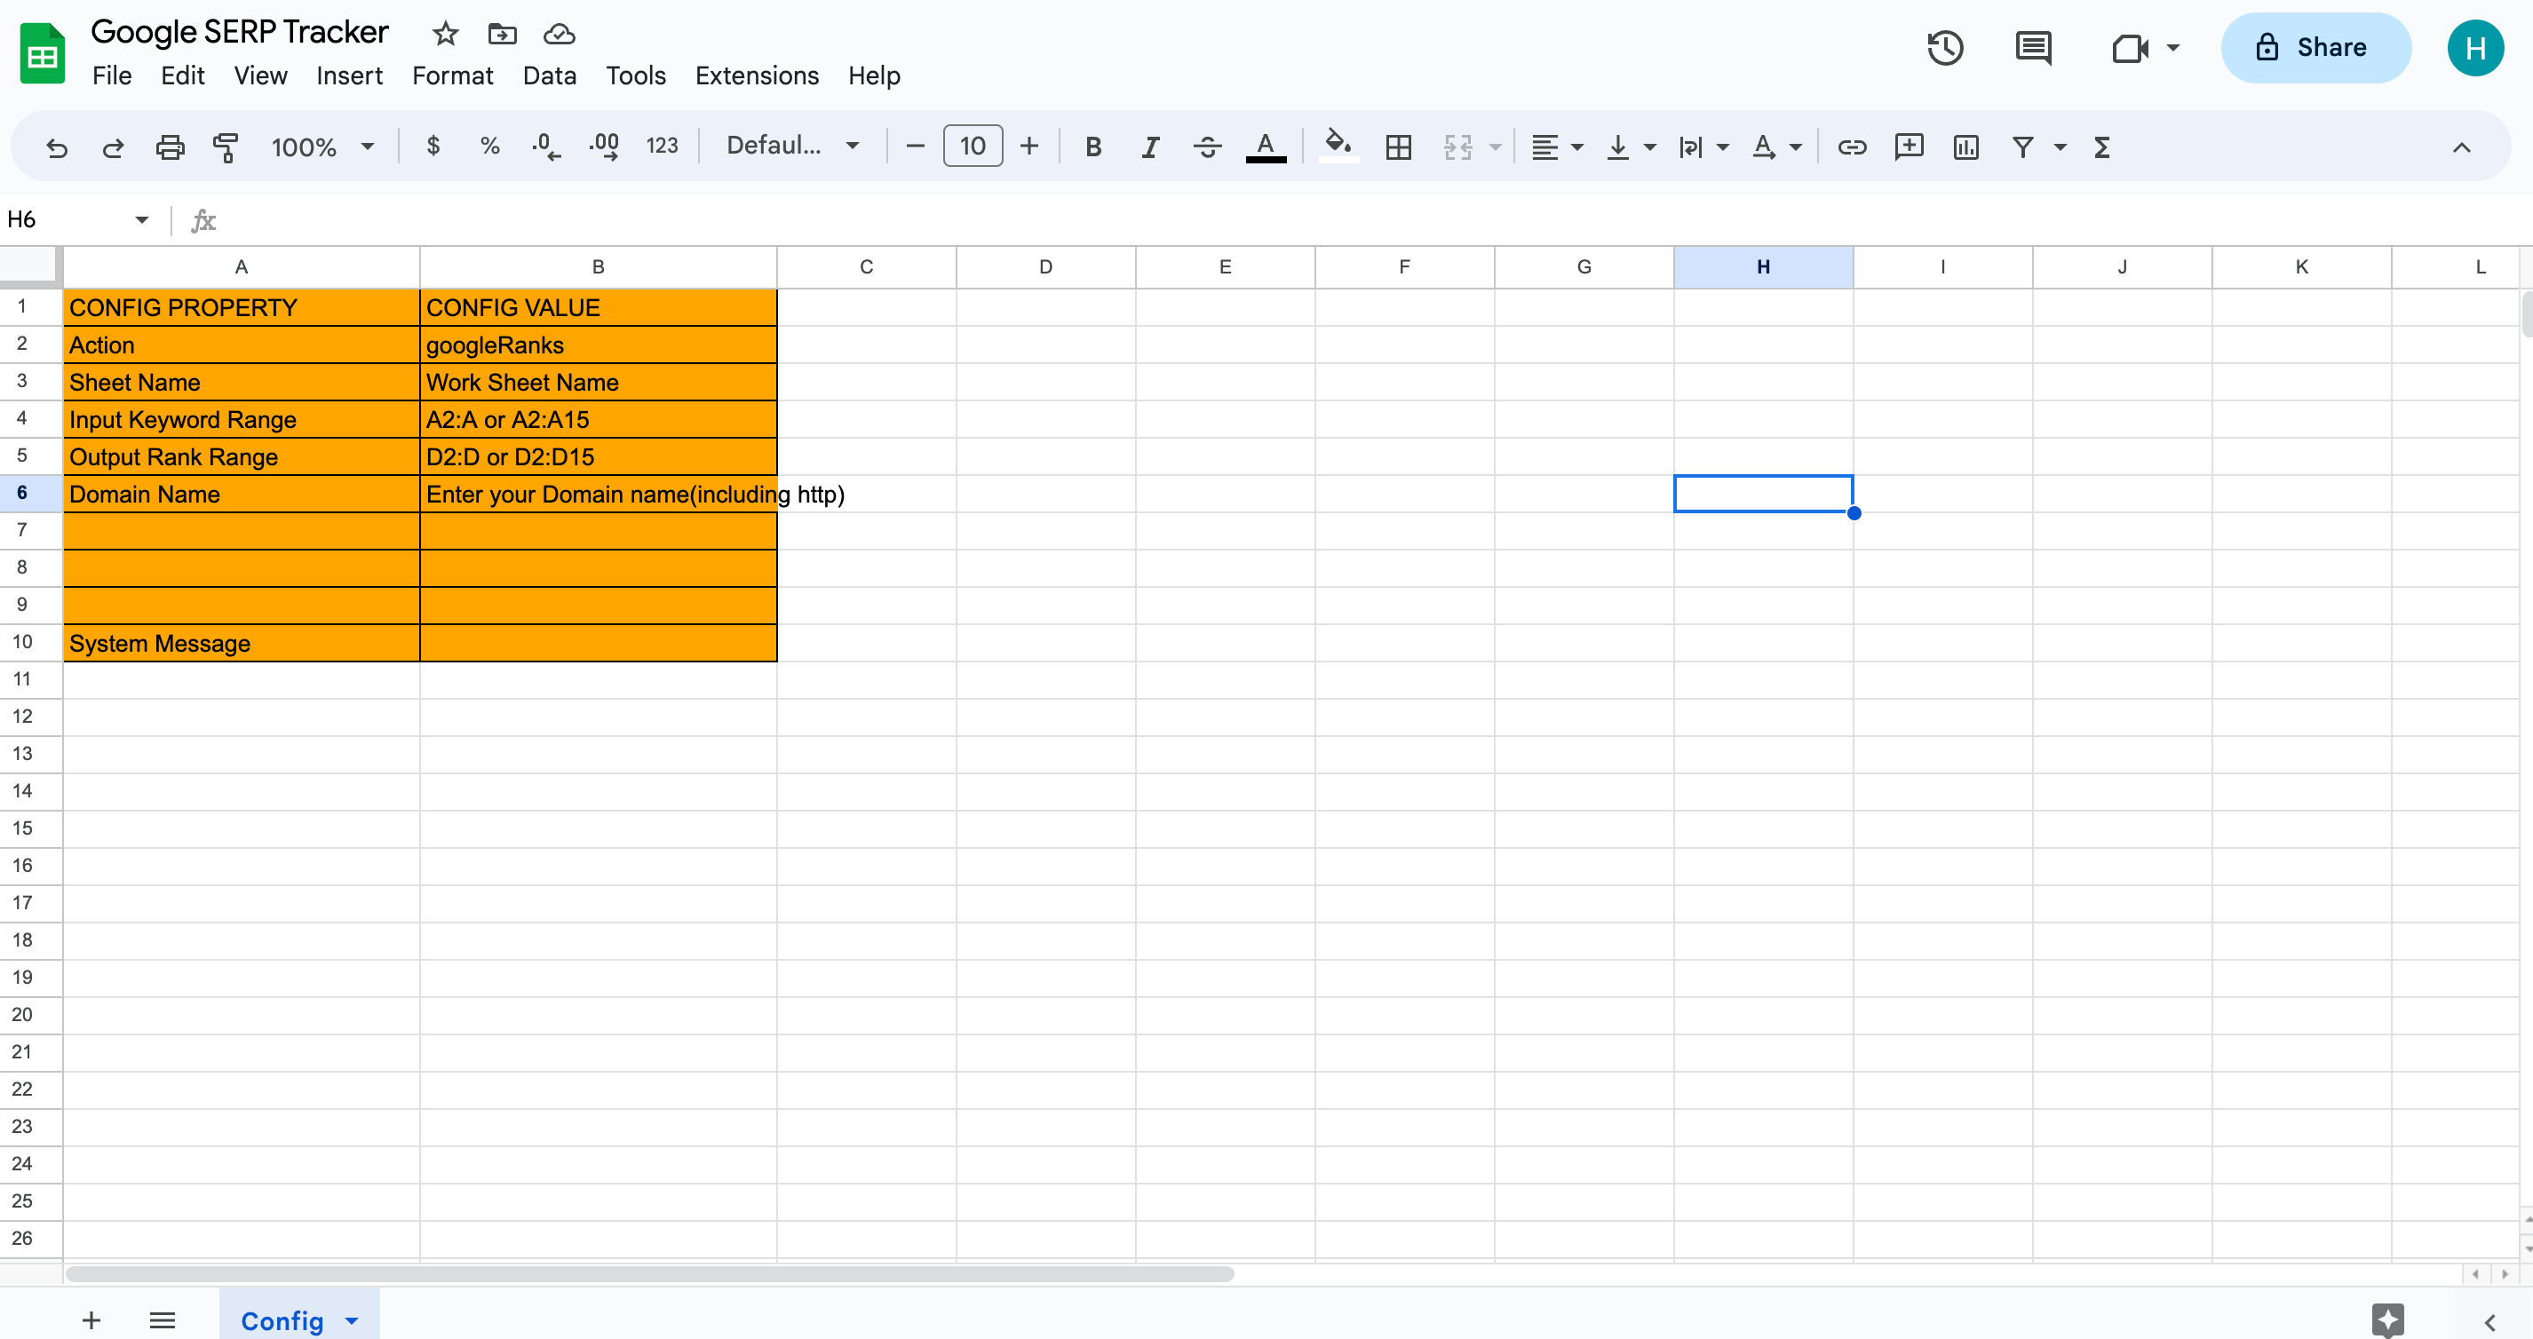Click the Move to folder icon
The image size is (2533, 1339).
click(x=502, y=35)
